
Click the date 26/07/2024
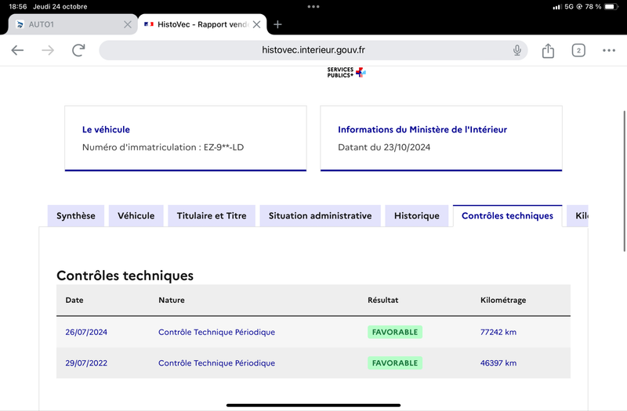86,332
